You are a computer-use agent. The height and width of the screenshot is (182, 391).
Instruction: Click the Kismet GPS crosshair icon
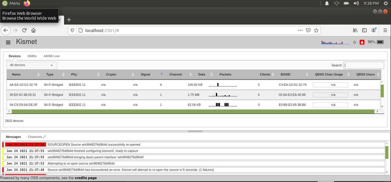(355, 42)
